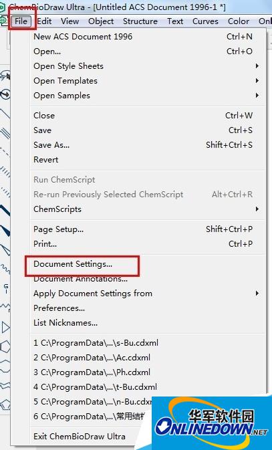Click Exit ChemBioDraw Ultra
The width and height of the screenshot is (272, 450).
point(80,437)
